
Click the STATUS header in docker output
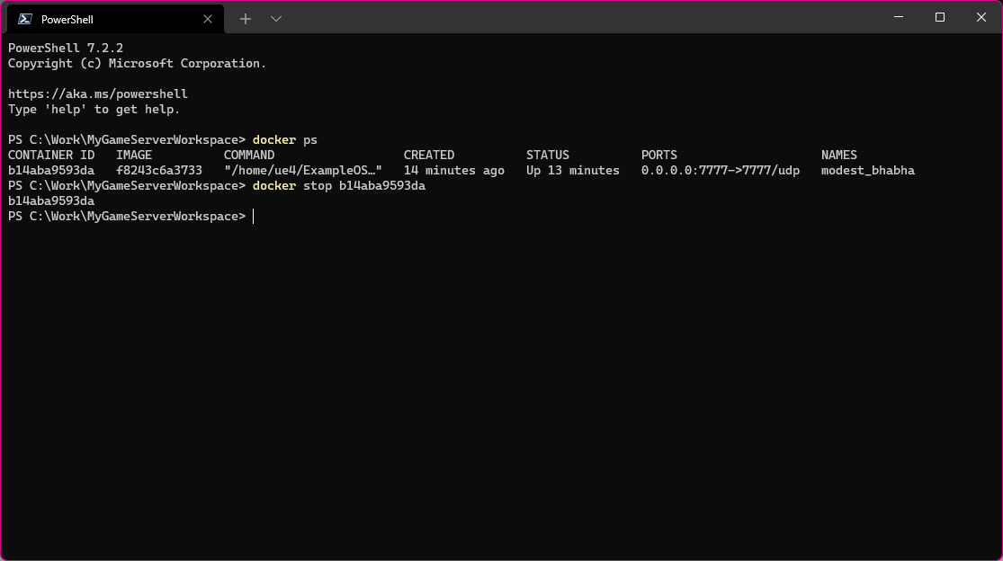pos(547,155)
